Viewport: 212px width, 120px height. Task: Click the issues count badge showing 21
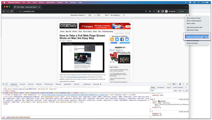(175, 84)
